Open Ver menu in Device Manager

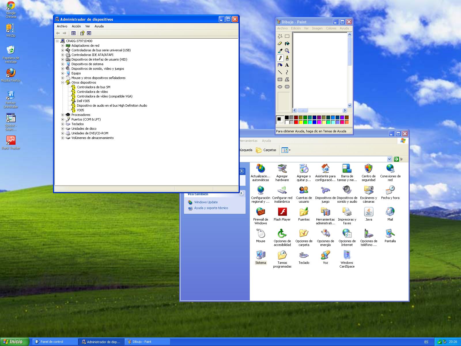[88, 26]
